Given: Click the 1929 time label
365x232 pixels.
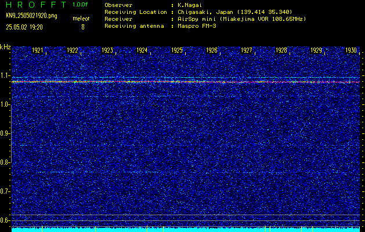Looking at the screenshot, I should point(316,50).
